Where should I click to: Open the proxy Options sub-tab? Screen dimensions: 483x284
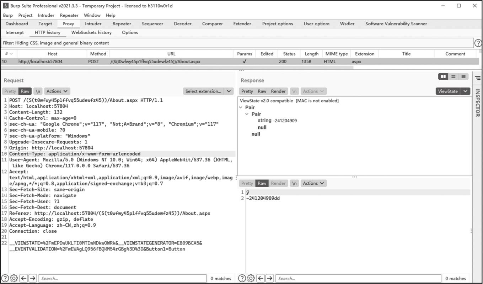[x=130, y=32]
